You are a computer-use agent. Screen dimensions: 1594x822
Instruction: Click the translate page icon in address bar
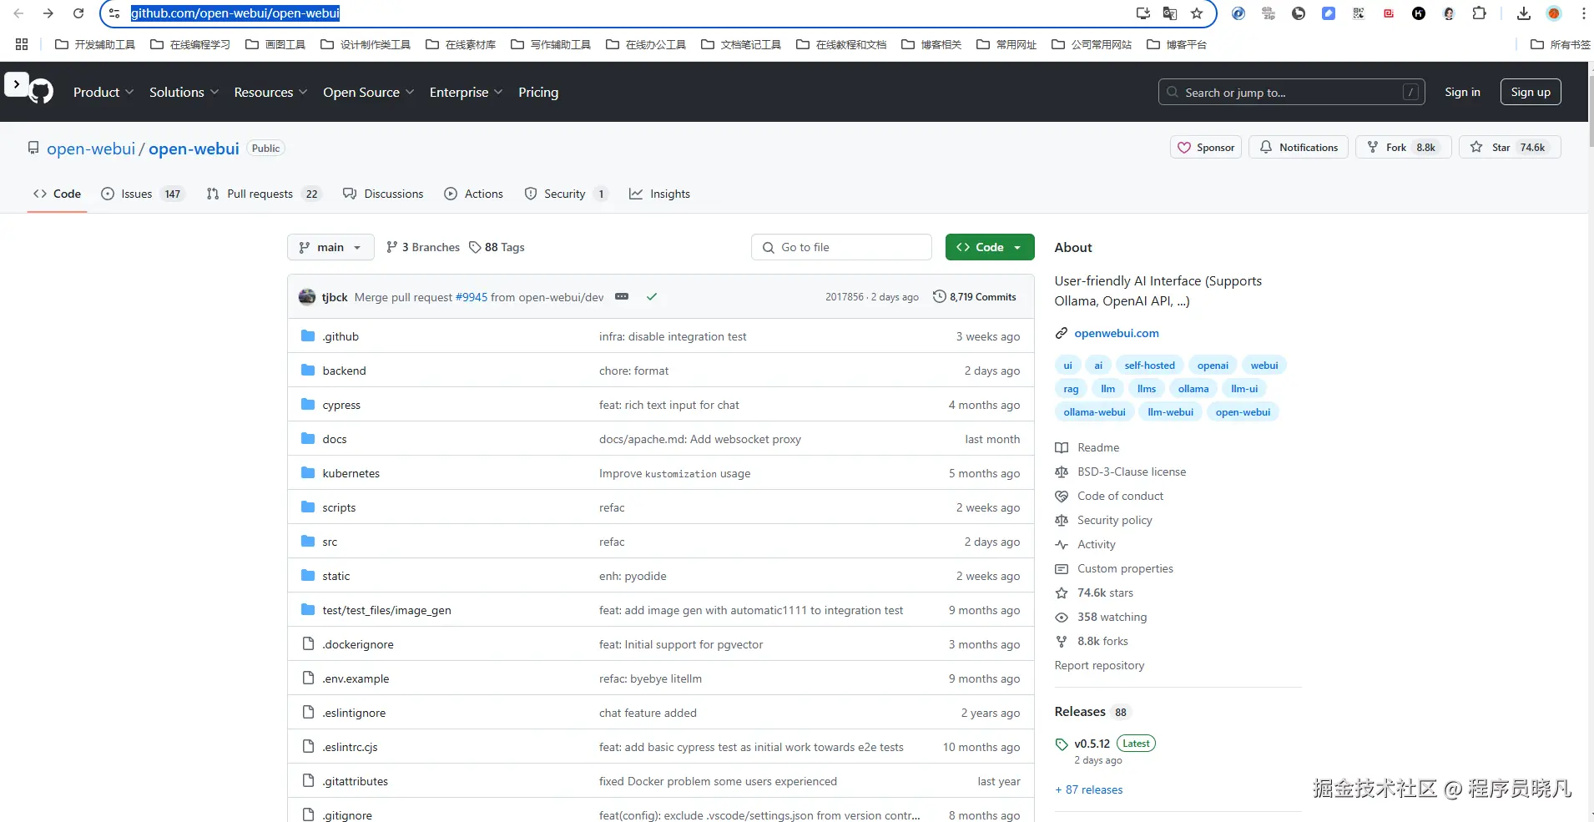(x=1170, y=13)
